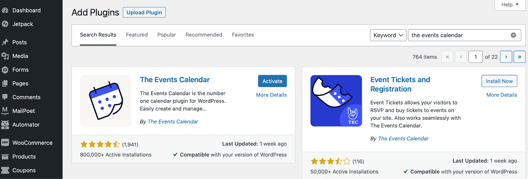Image resolution: width=528 pixels, height=179 pixels.
Task: Click the MailPoet M icon
Action: 5,111
